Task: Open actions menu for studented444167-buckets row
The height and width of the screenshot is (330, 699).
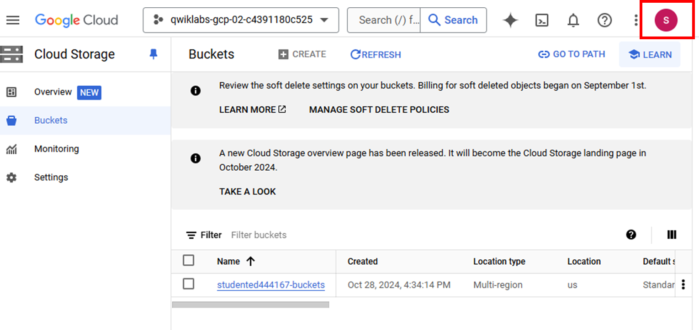Action: [683, 285]
